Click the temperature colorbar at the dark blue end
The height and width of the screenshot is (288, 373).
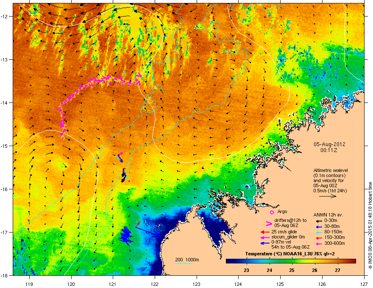point(230,261)
